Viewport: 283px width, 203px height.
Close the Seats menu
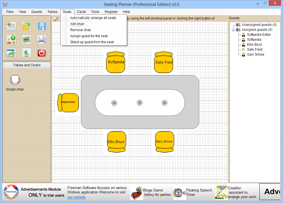coord(67,12)
